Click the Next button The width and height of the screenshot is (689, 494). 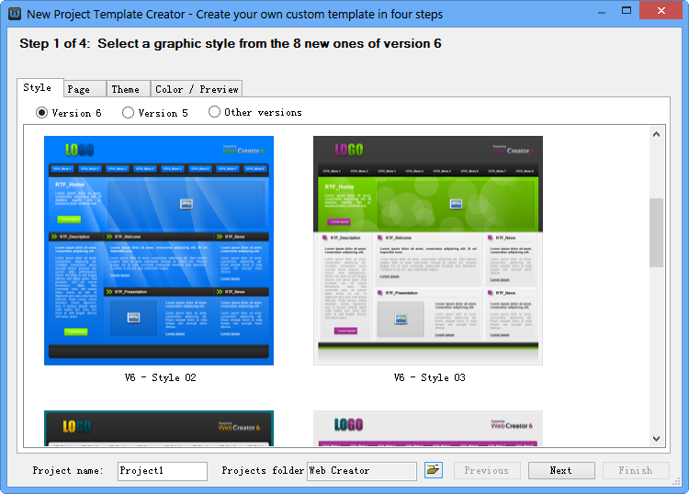(x=561, y=470)
